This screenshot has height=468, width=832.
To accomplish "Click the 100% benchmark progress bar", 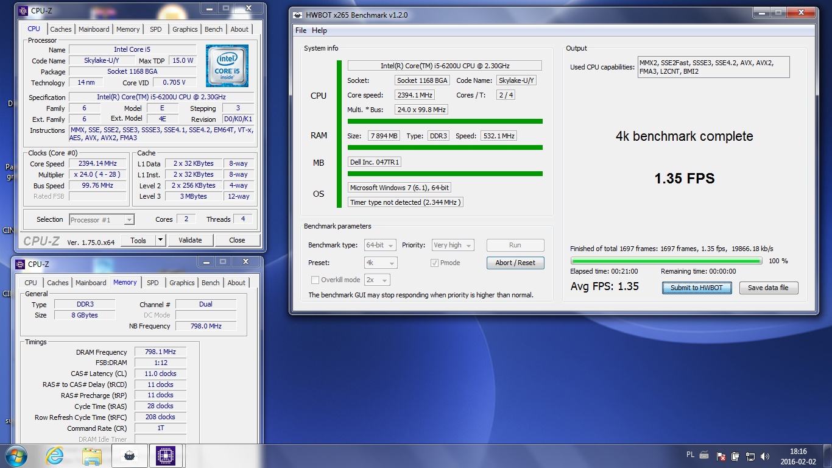I will (x=666, y=261).
